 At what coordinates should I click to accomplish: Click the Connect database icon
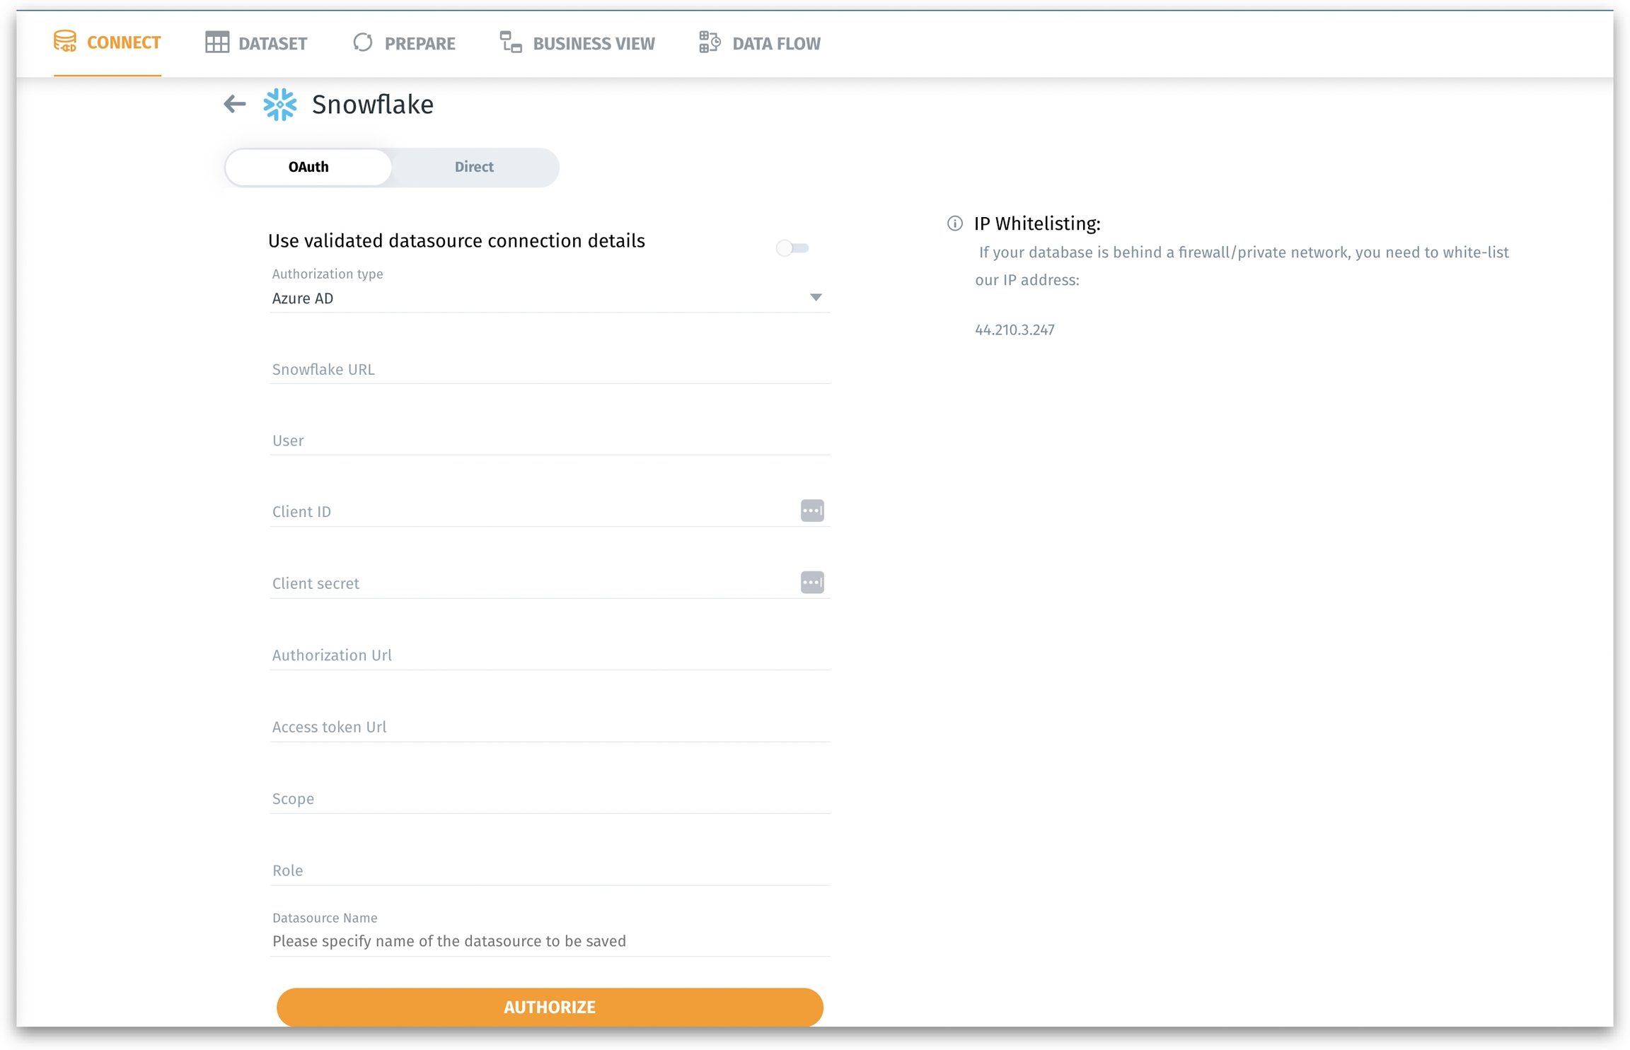coord(65,42)
